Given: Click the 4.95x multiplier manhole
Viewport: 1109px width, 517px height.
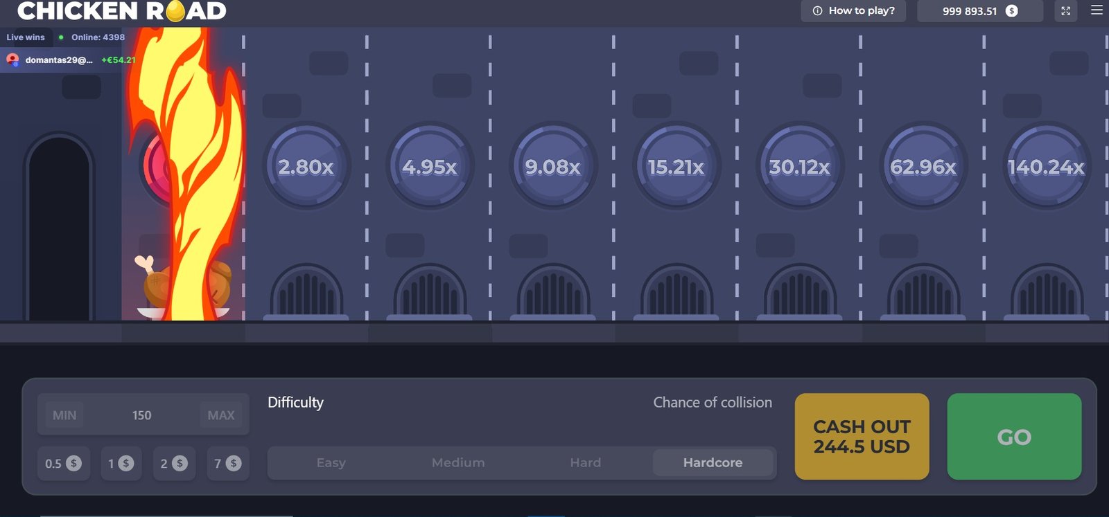Looking at the screenshot, I should (430, 167).
